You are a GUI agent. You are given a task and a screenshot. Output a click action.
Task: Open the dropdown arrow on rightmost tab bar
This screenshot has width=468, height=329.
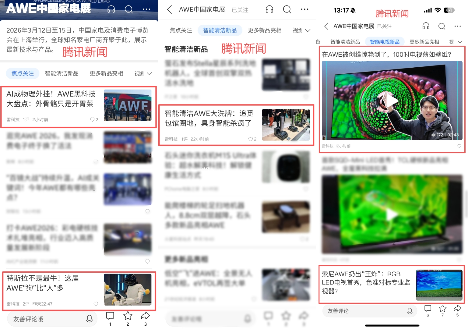tap(460, 42)
